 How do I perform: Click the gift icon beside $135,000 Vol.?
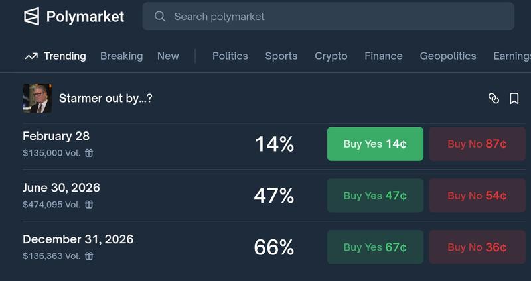point(89,153)
